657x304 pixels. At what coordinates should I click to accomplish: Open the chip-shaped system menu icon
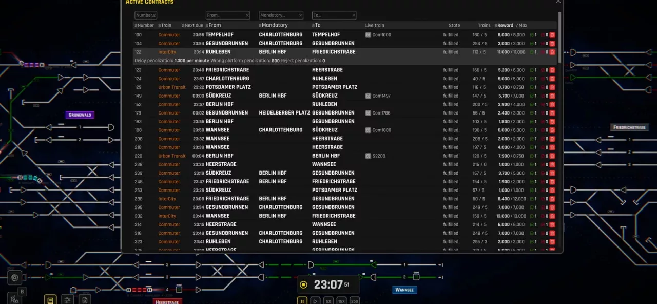click(15, 278)
